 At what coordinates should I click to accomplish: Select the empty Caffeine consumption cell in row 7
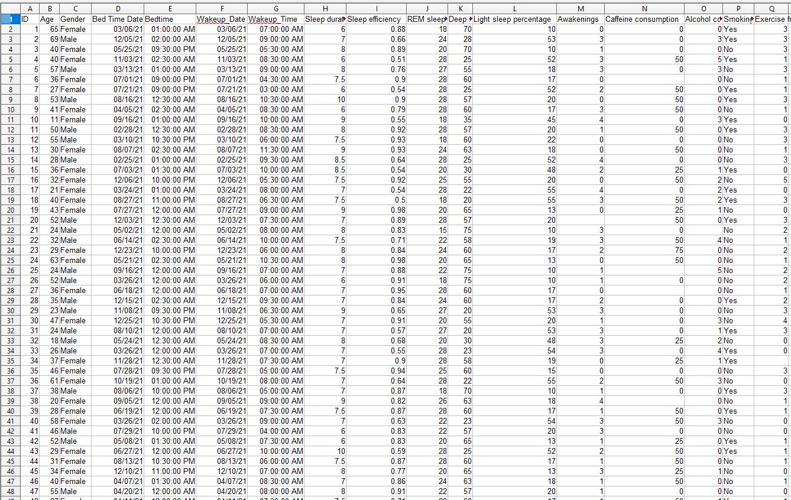pos(644,79)
